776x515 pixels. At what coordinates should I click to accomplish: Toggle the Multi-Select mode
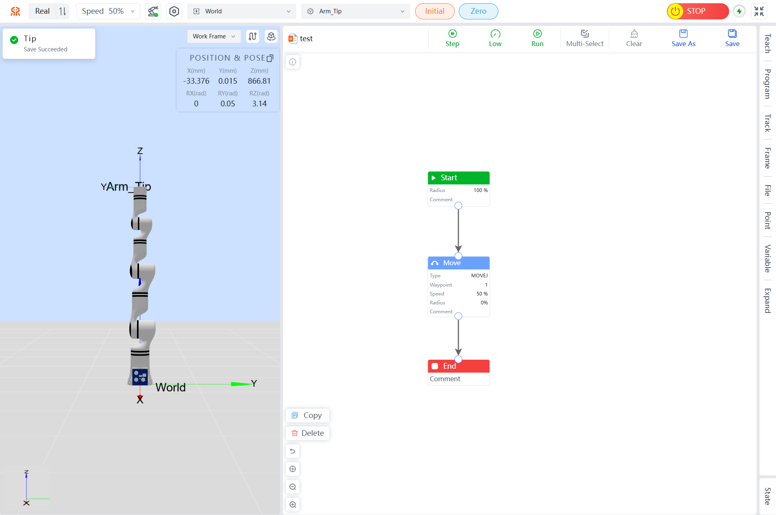[x=584, y=38]
